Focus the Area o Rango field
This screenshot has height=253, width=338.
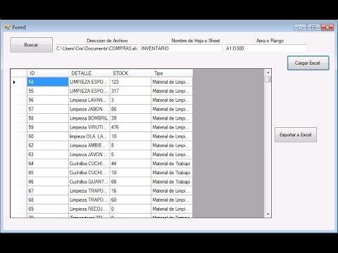click(266, 48)
